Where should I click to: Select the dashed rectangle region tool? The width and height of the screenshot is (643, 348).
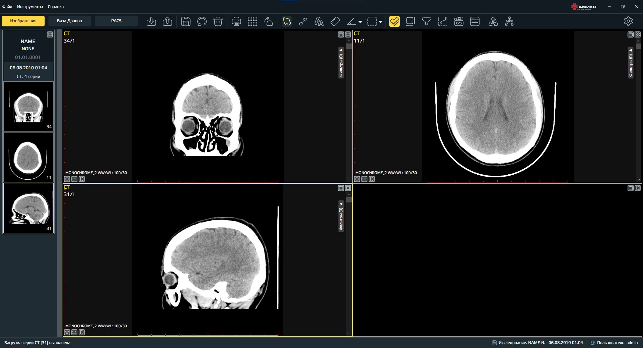pyautogui.click(x=372, y=21)
